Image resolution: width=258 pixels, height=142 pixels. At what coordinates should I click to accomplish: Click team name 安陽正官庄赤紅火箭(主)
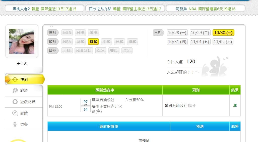[107, 109]
